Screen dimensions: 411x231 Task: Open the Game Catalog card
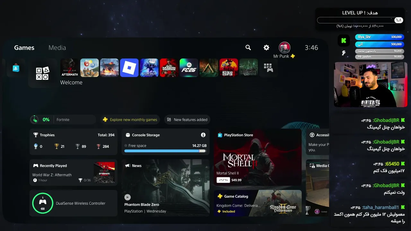coord(258,203)
